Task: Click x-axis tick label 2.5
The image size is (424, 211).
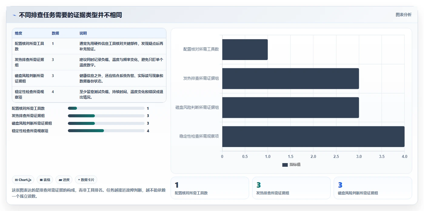Action: 336,156
